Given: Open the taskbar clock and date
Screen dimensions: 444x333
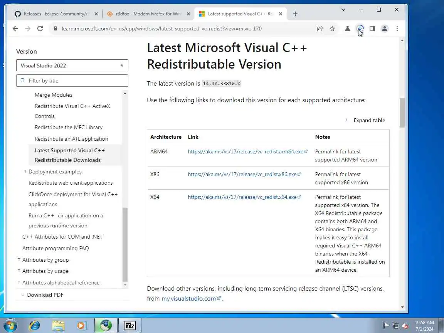Looking at the screenshot, I should (424, 326).
